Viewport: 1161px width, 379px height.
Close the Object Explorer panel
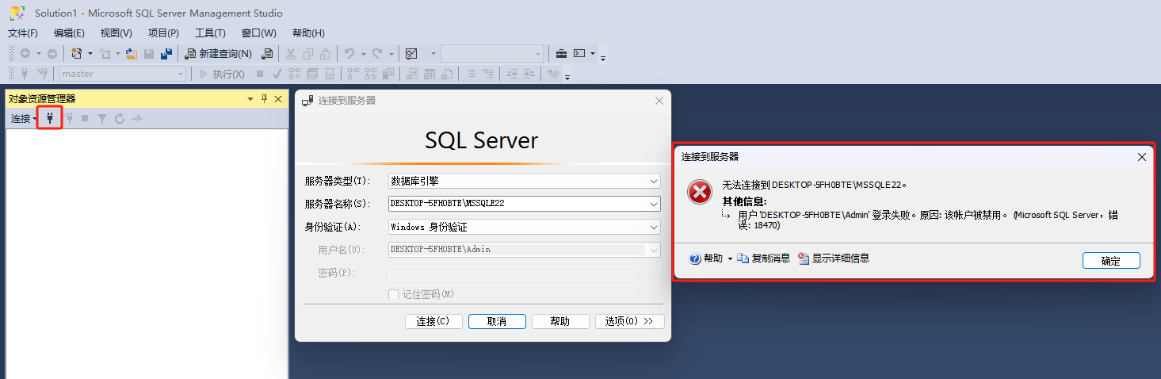click(x=278, y=98)
